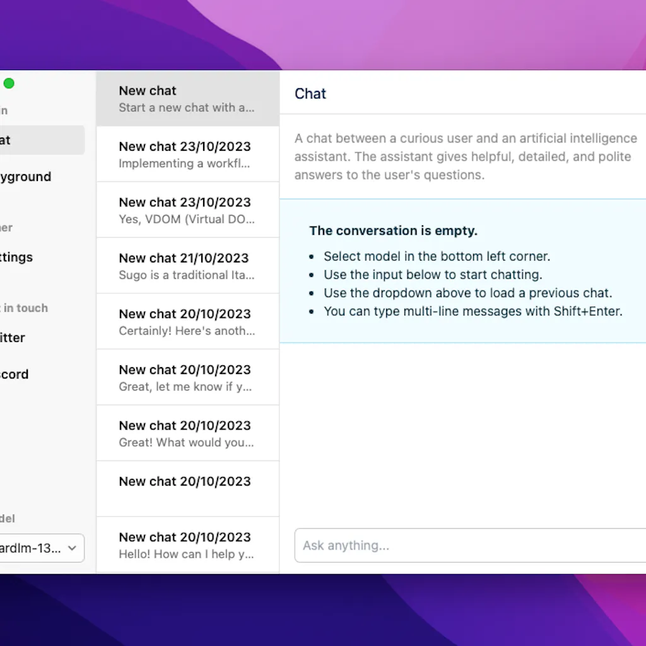Click the green maximize window button
Viewport: 646px width, 646px height.
pos(9,83)
